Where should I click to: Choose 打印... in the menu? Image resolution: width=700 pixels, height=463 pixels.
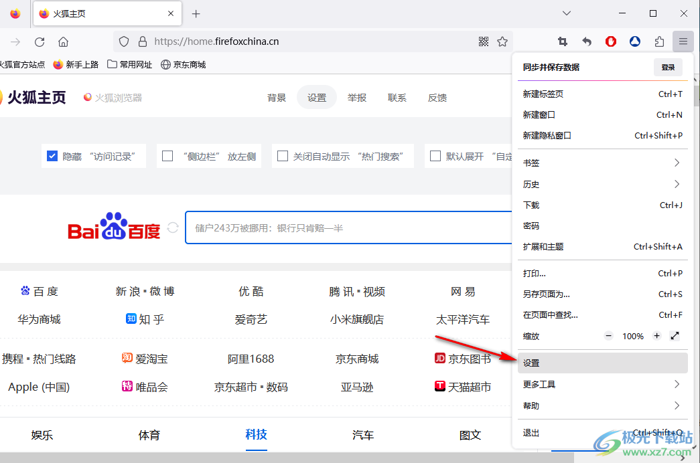602,274
